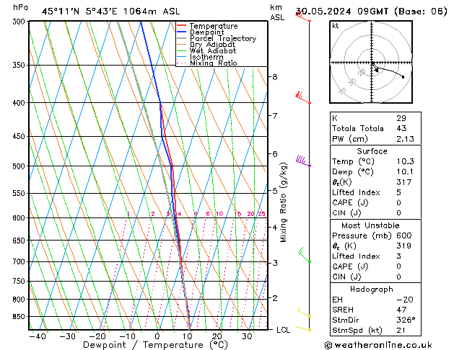This screenshot has height=350, width=454.
Task: Select the Mixing Ratio legend label
Action: [214, 63]
